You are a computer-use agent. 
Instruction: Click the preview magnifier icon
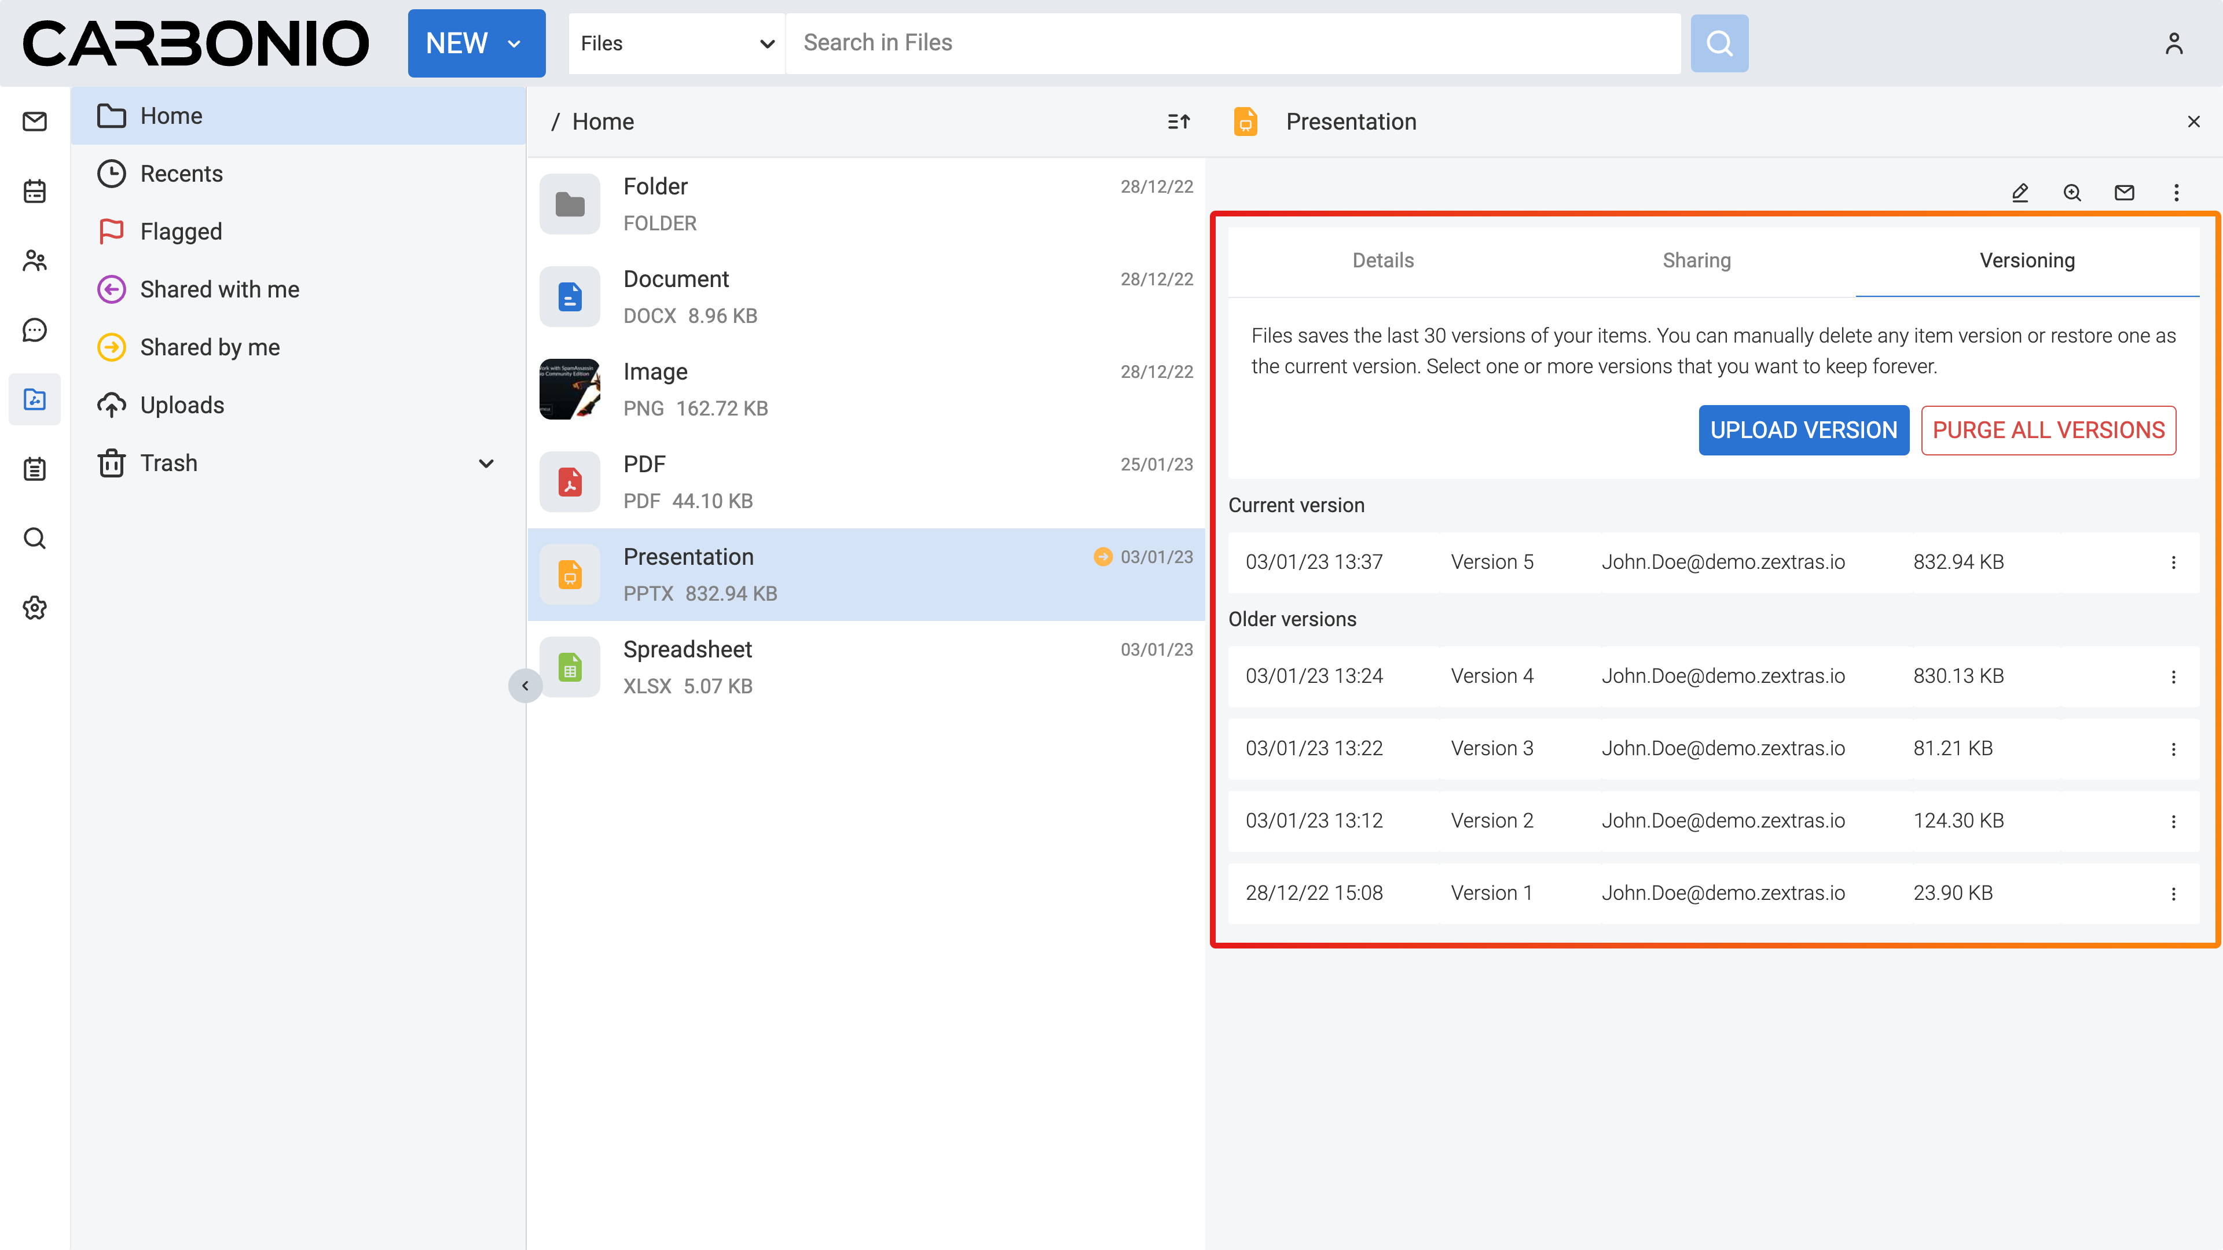[x=2072, y=192]
